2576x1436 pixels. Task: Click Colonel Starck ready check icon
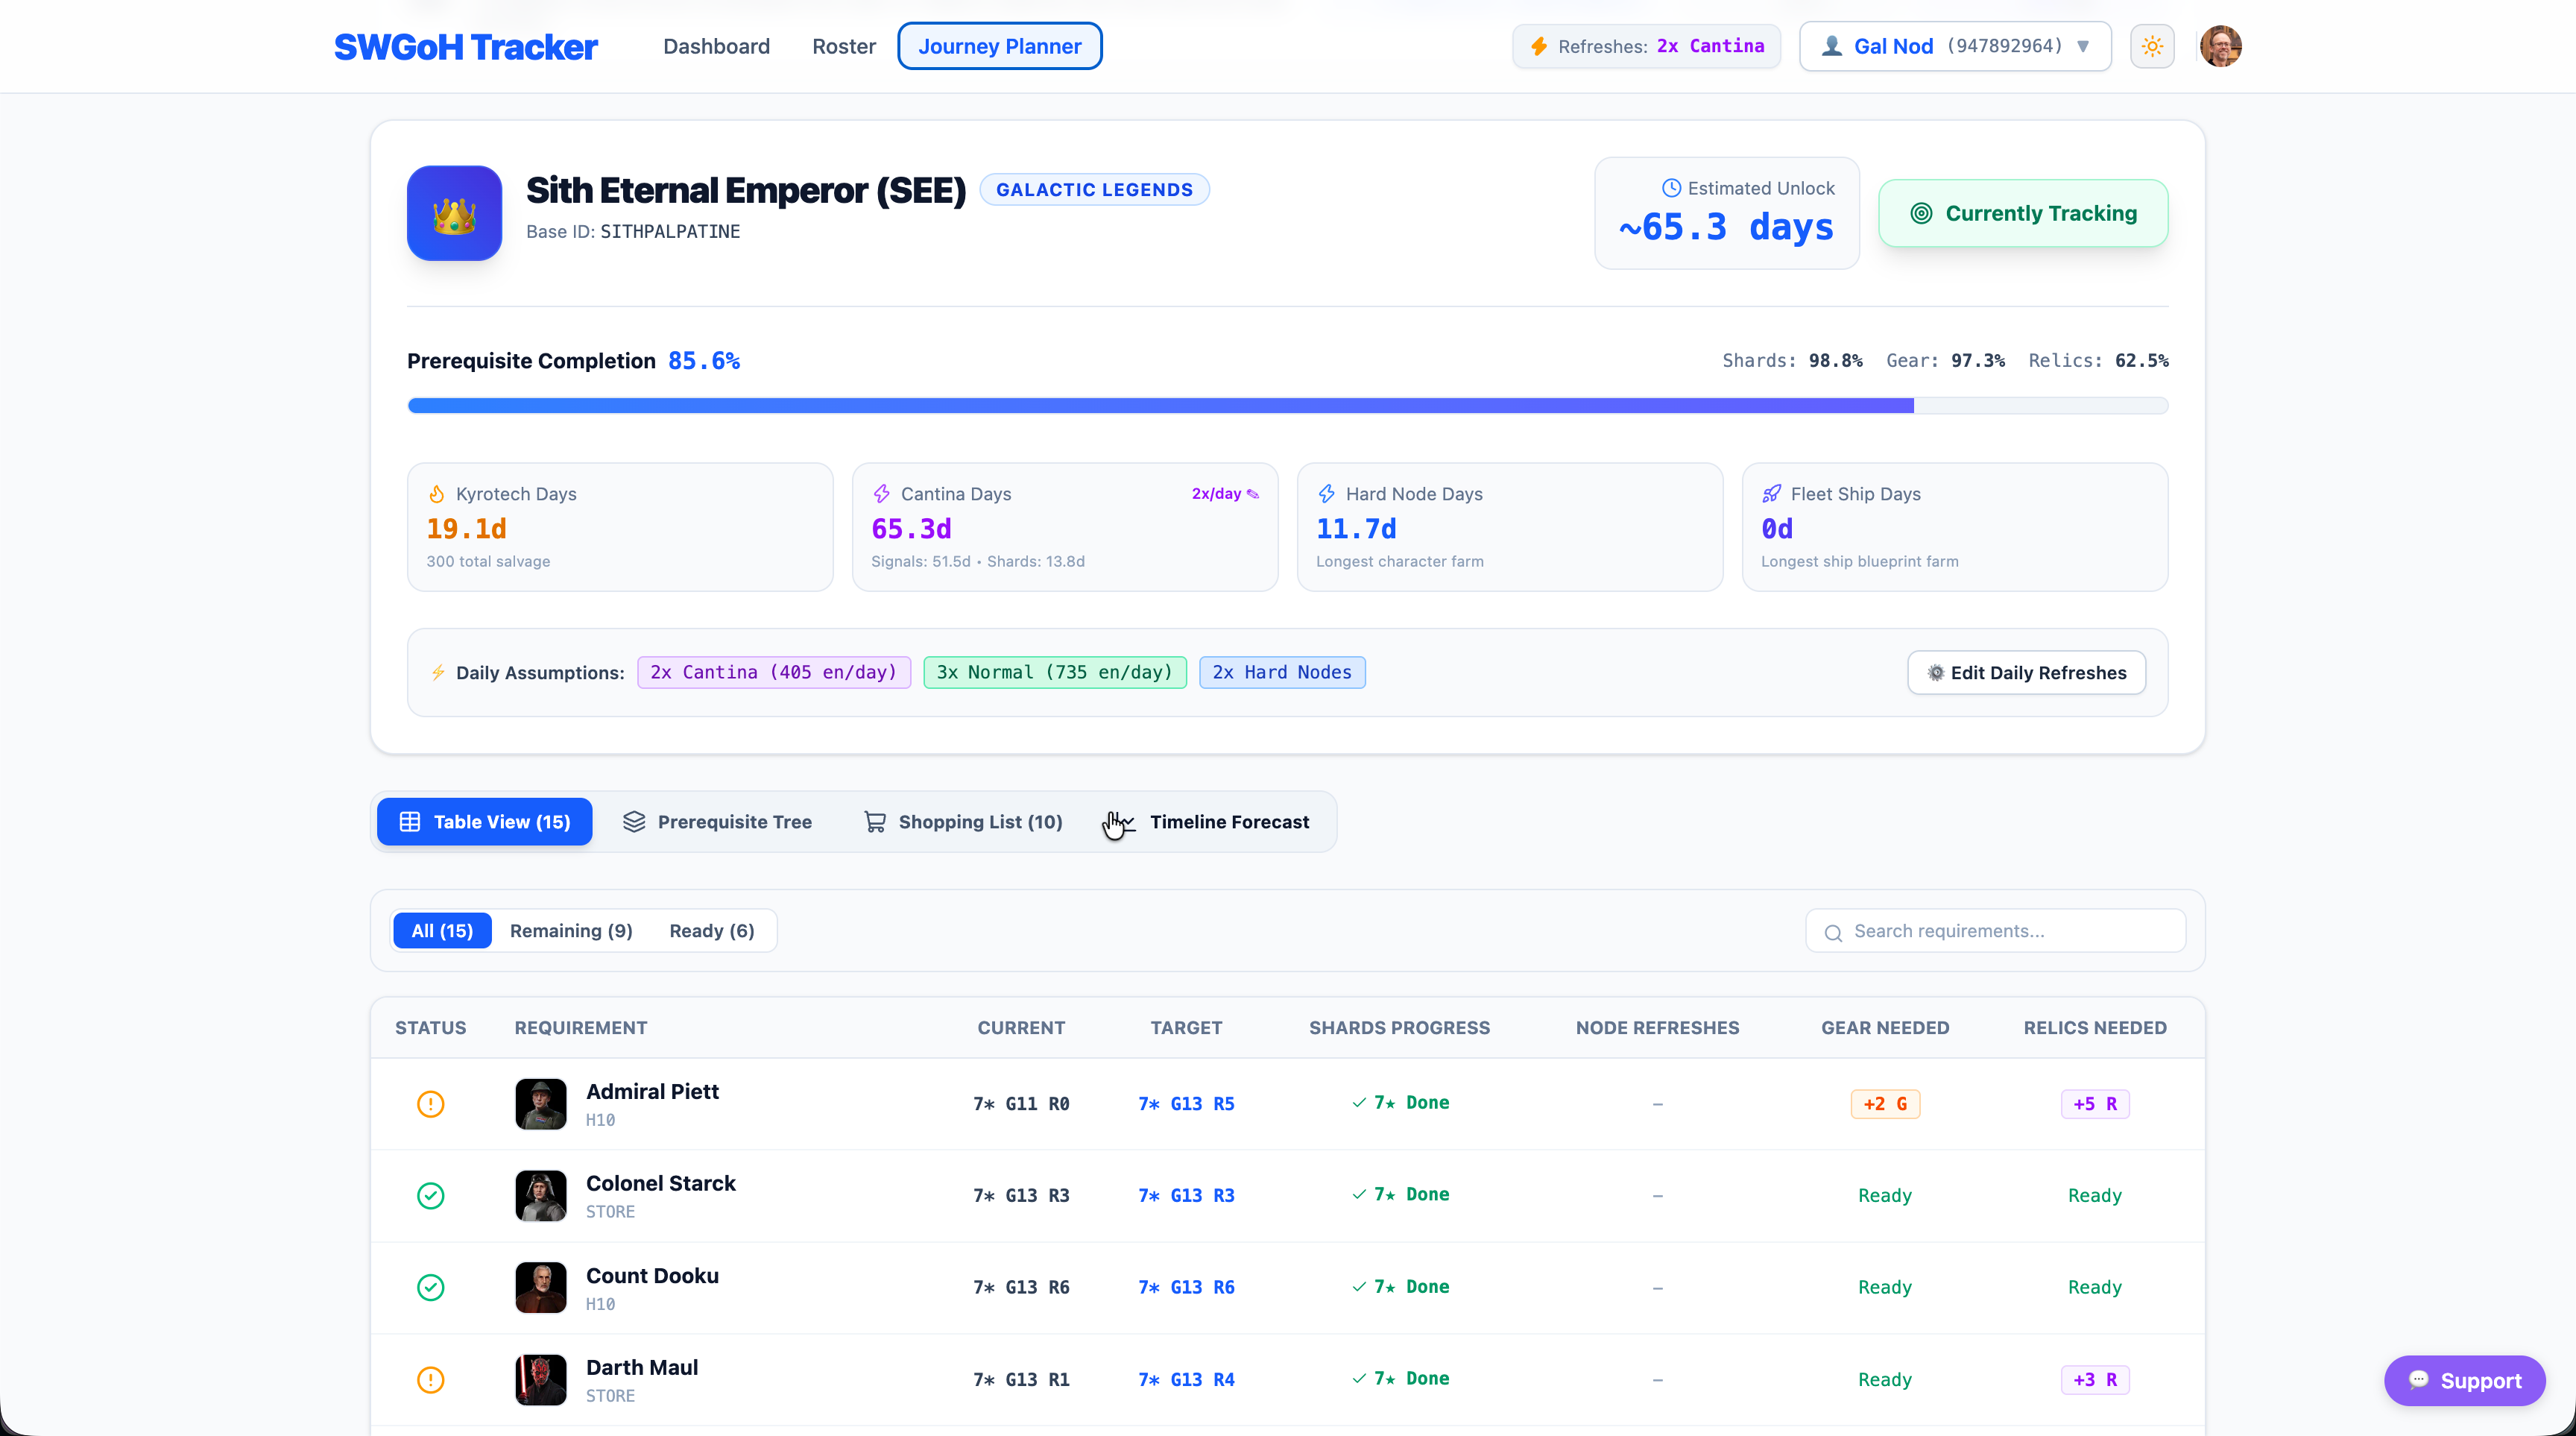pyautogui.click(x=430, y=1196)
